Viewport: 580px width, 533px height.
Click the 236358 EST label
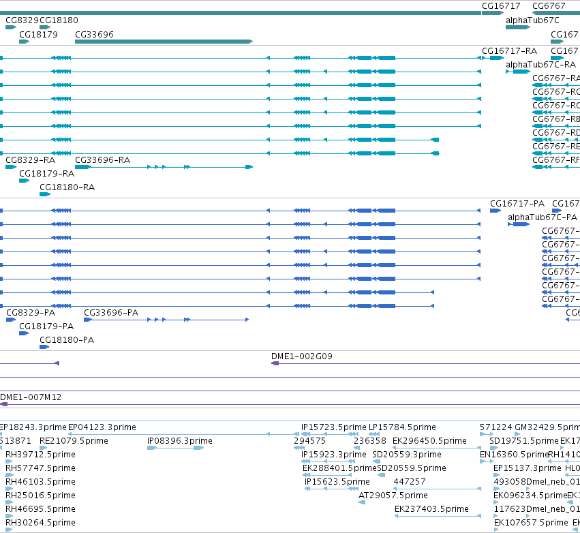pos(370,441)
